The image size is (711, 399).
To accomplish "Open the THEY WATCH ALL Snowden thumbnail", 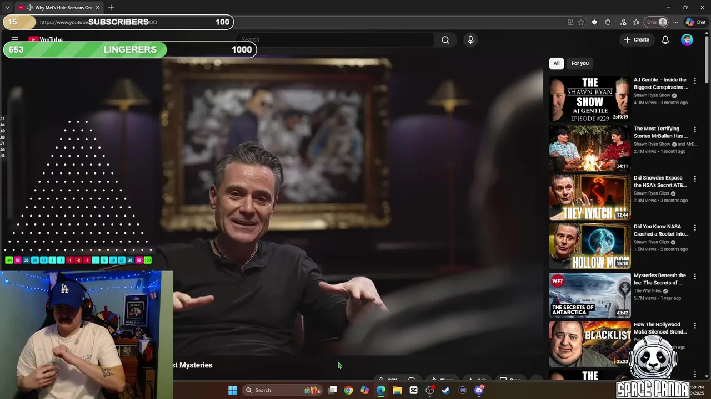I will tap(590, 197).
